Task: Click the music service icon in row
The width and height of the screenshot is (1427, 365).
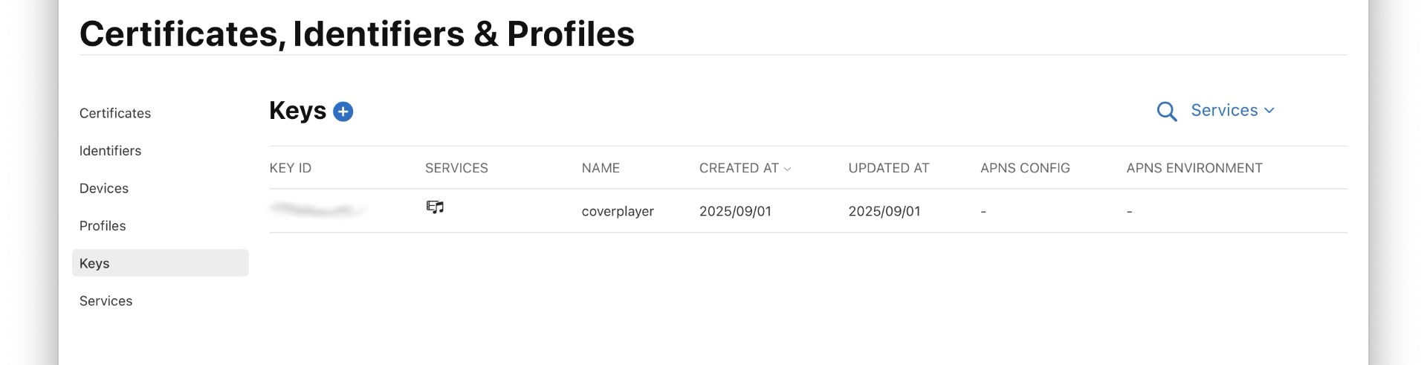Action: (435, 207)
